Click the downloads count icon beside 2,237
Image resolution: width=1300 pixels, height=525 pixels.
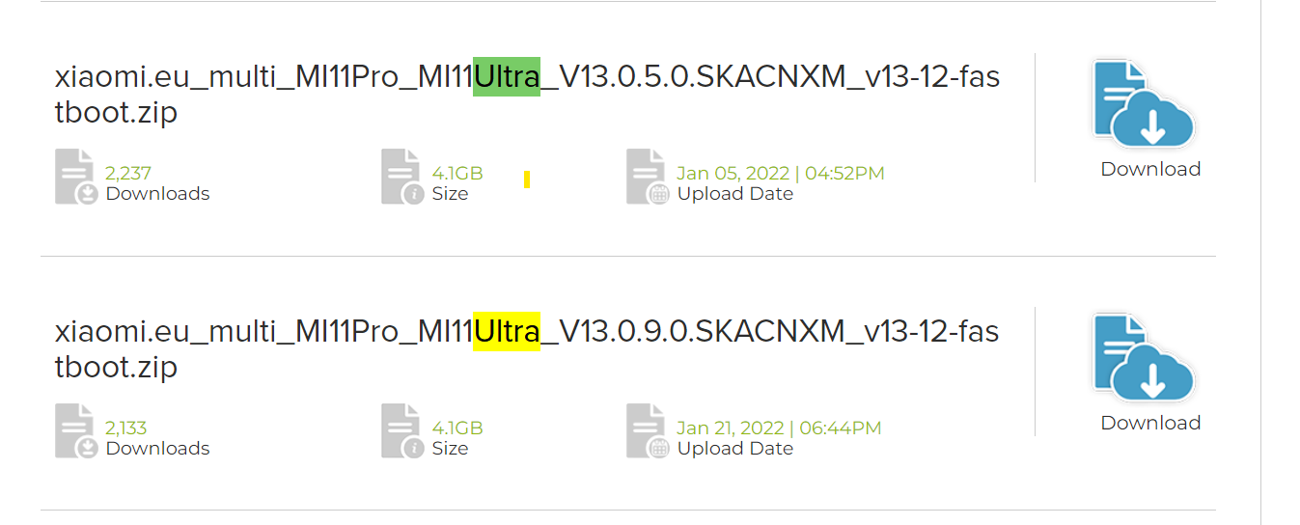76,177
